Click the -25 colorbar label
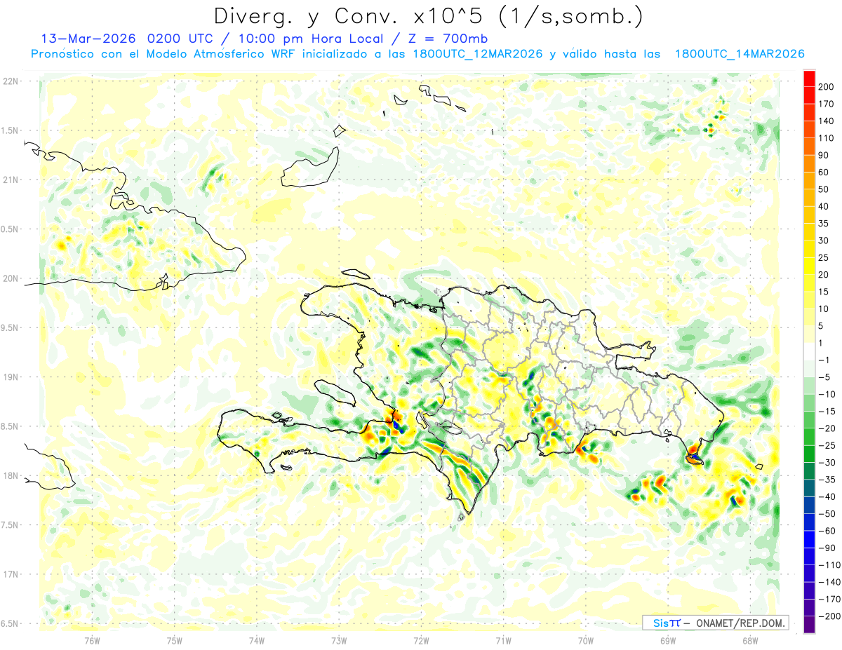The height and width of the screenshot is (650, 842). (x=828, y=445)
